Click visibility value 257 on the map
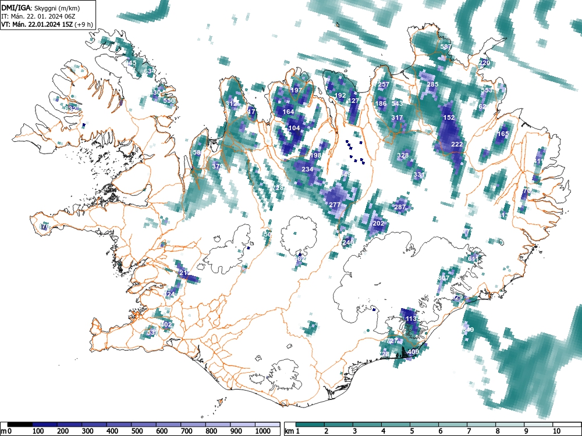582x436 pixels. (384, 84)
